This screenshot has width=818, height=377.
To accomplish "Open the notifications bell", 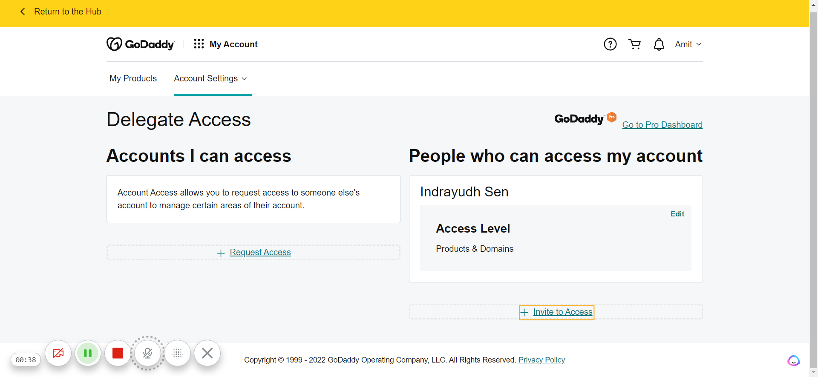I will [659, 44].
